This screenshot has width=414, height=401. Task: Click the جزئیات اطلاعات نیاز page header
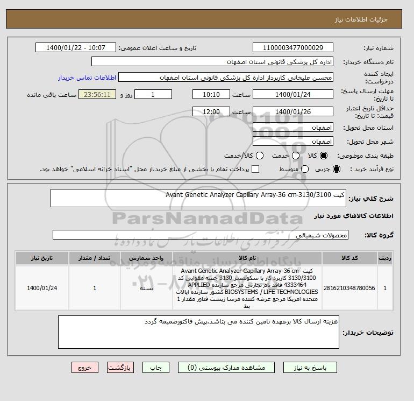point(361,19)
